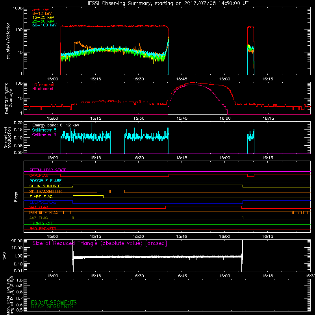Select the Collimator 8 legend text
The image size is (315, 315).
[x=44, y=130]
